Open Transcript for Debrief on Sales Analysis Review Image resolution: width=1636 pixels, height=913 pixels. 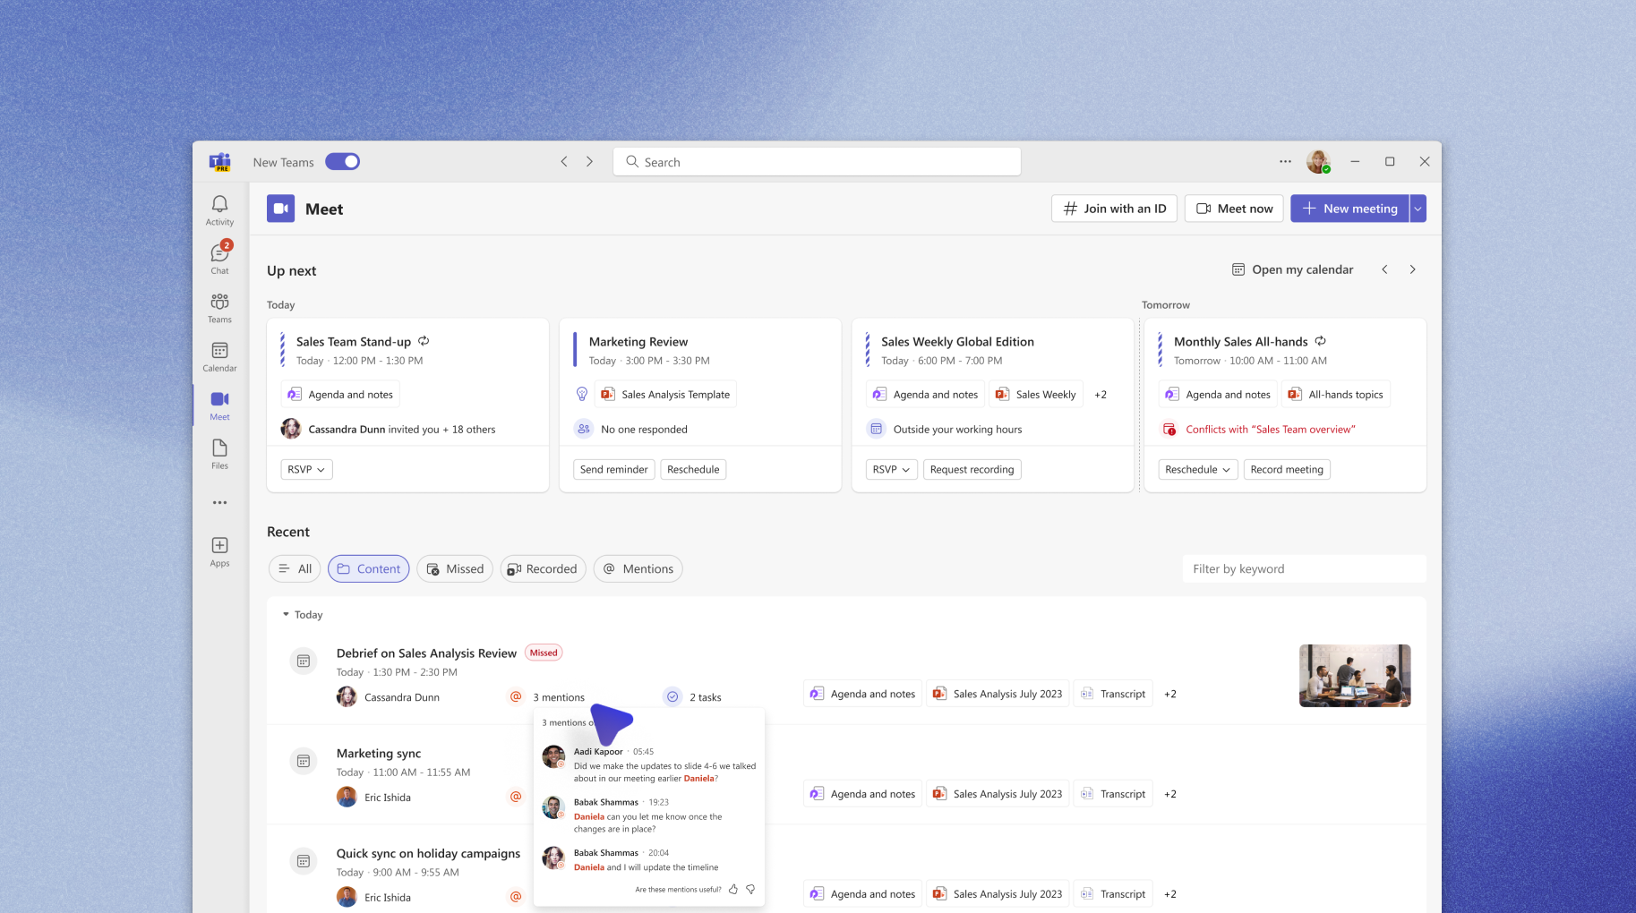point(1113,694)
